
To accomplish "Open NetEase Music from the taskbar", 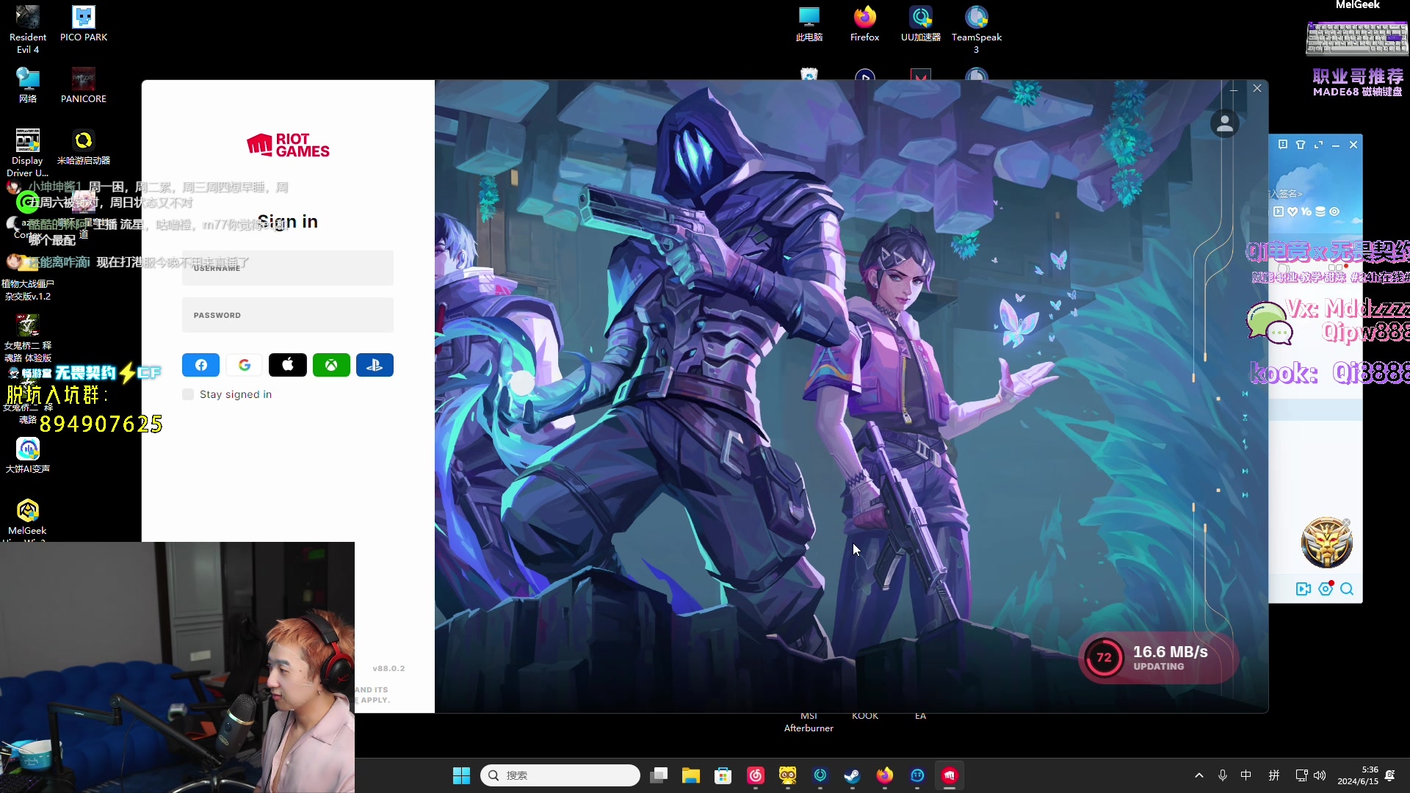I will click(756, 775).
